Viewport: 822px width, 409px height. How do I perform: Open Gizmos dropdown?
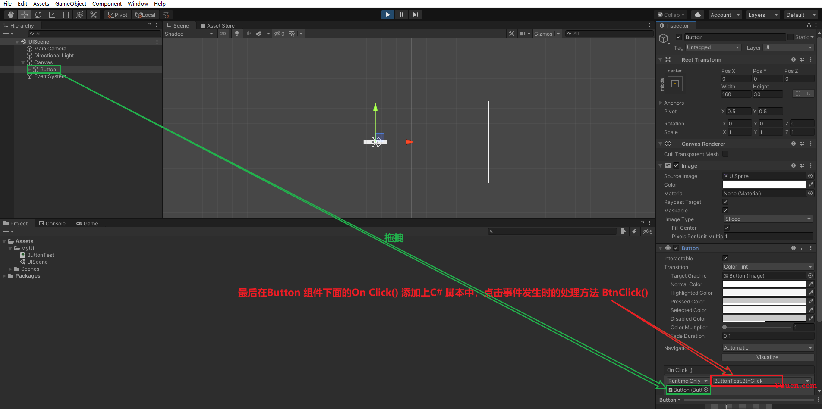547,34
